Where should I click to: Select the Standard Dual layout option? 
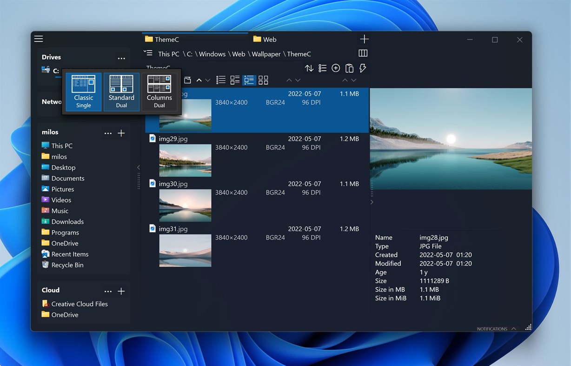point(121,91)
